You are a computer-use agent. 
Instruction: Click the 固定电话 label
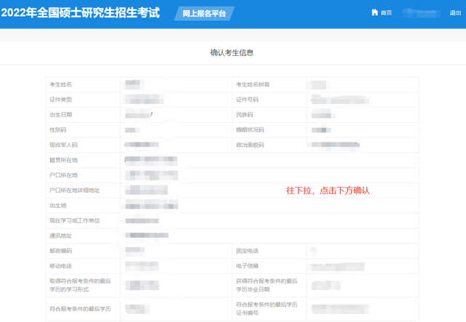coord(248,251)
